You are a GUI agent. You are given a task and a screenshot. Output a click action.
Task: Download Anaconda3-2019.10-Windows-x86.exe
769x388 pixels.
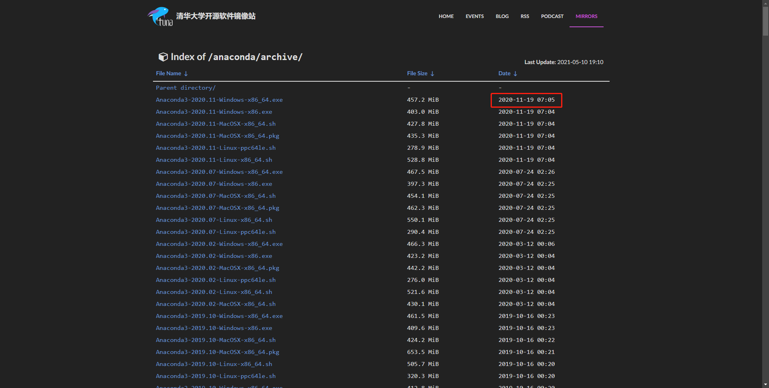coord(214,328)
